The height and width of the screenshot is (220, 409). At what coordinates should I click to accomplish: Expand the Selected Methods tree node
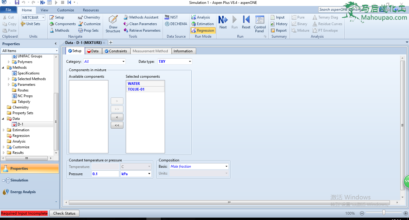coord(9,79)
